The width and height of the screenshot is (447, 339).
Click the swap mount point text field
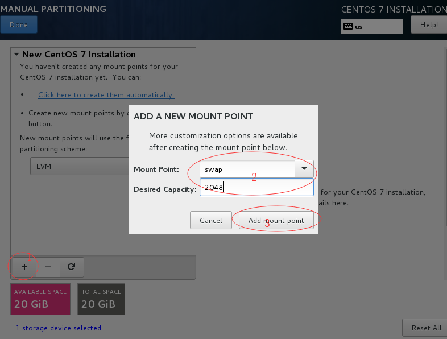click(x=247, y=169)
